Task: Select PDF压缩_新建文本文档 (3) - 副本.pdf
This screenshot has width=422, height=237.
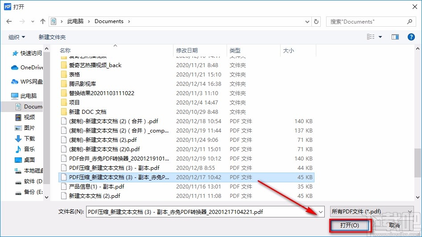Action: coord(114,168)
